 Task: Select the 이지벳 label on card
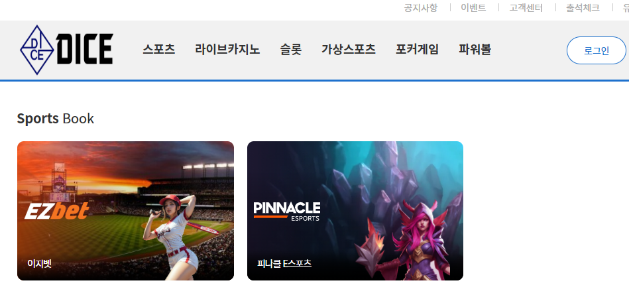39,264
